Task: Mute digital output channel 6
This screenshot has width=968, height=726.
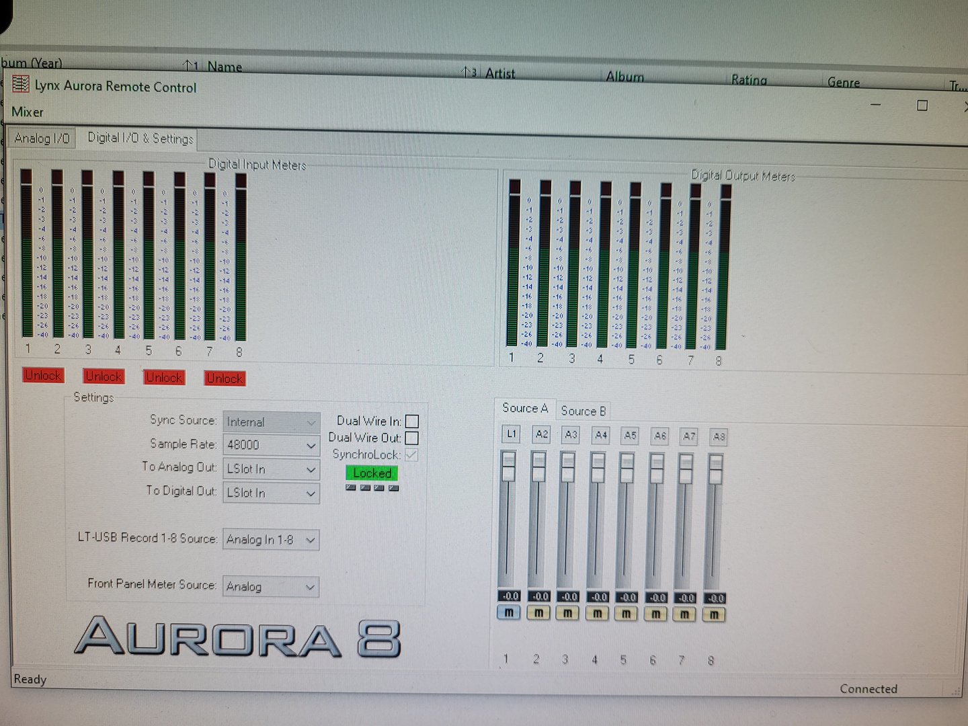Action: (655, 614)
